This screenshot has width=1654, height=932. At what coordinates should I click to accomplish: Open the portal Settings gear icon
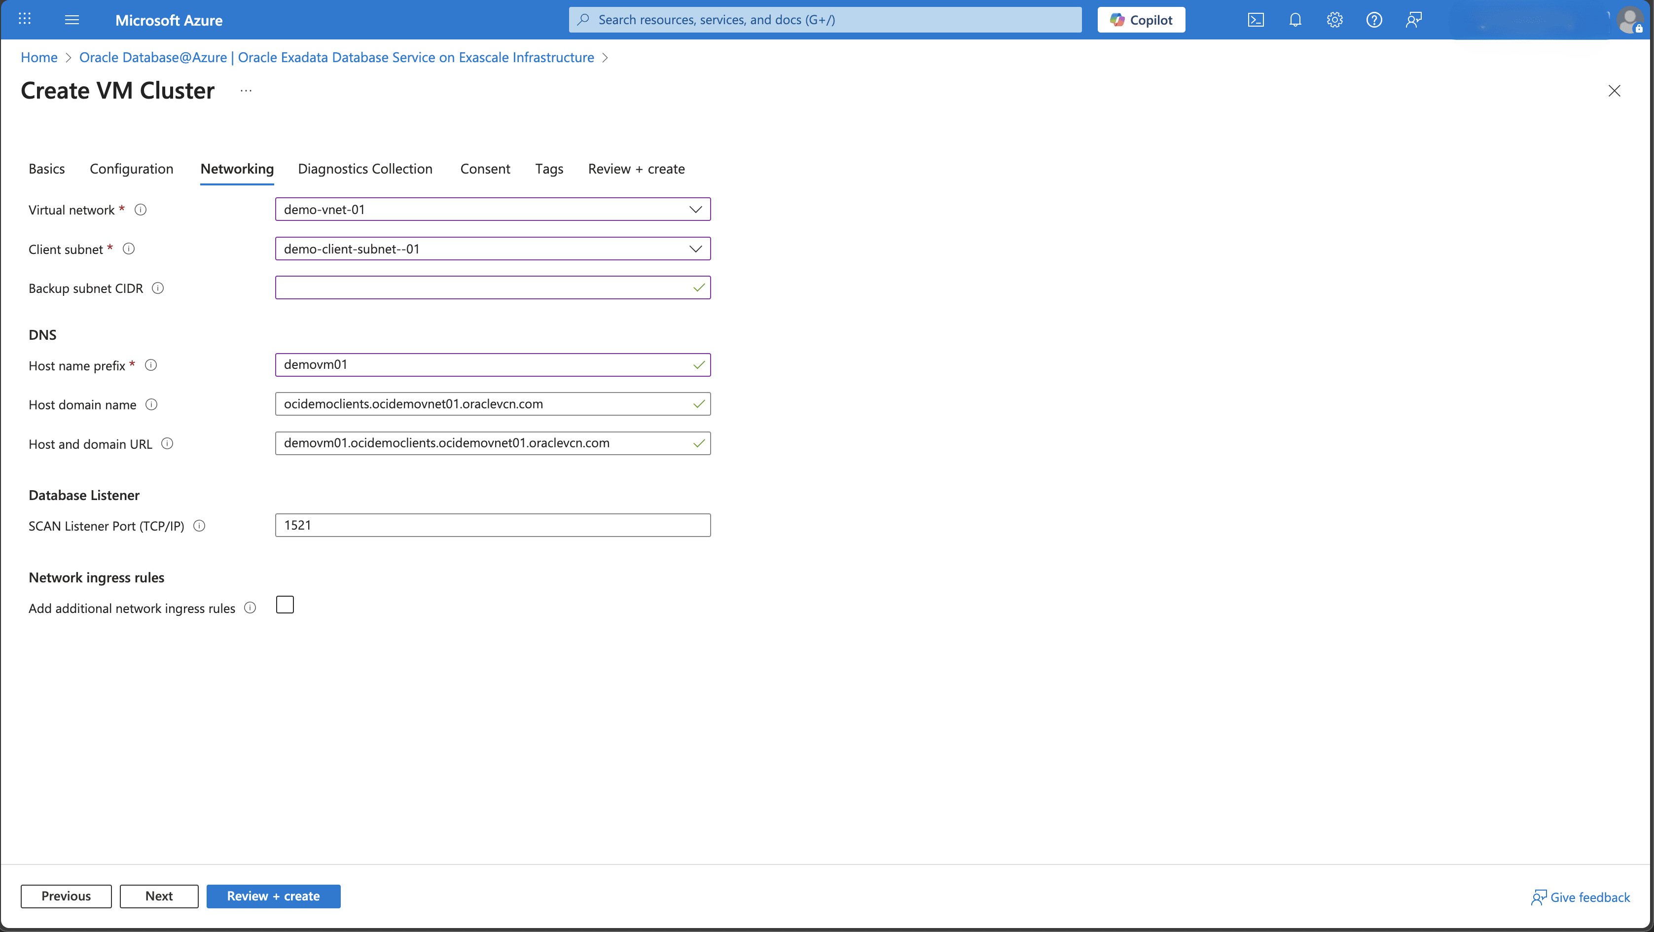pos(1335,19)
